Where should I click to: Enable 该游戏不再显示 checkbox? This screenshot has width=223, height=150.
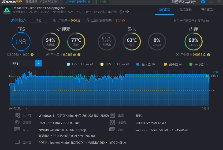coord(169,2)
